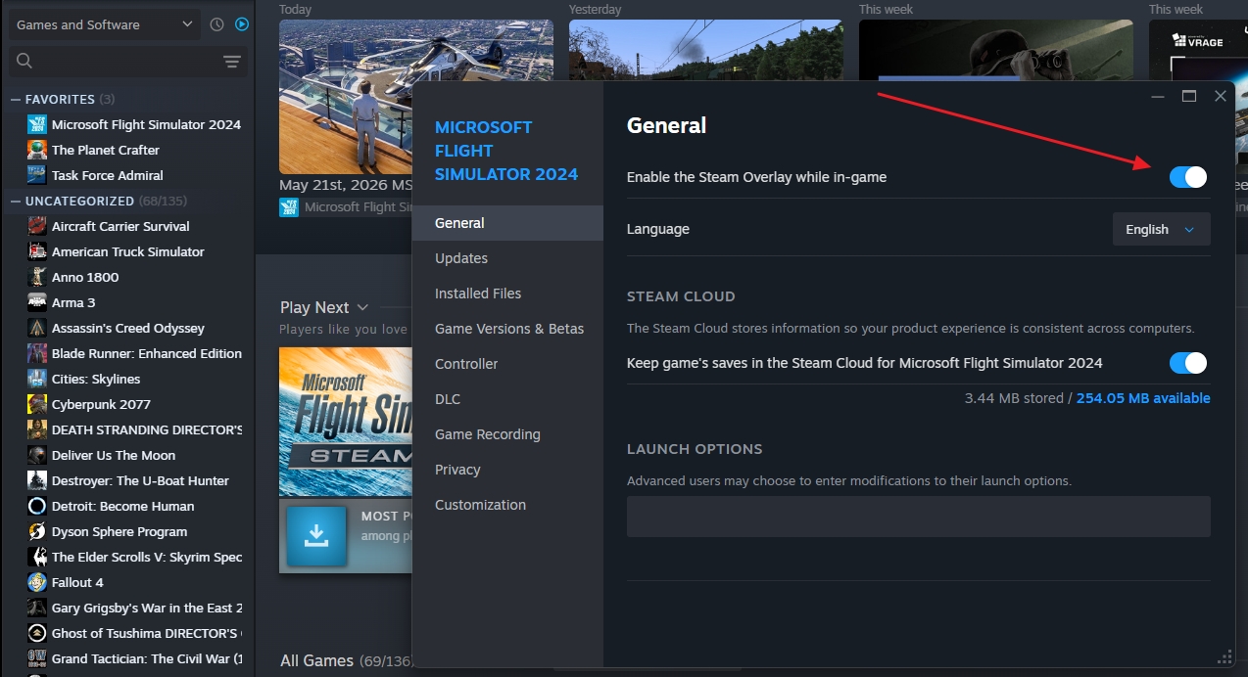This screenshot has height=677, width=1248.
Task: Open the Microsoft Flight Simulator Play Next cover
Action: click(346, 422)
